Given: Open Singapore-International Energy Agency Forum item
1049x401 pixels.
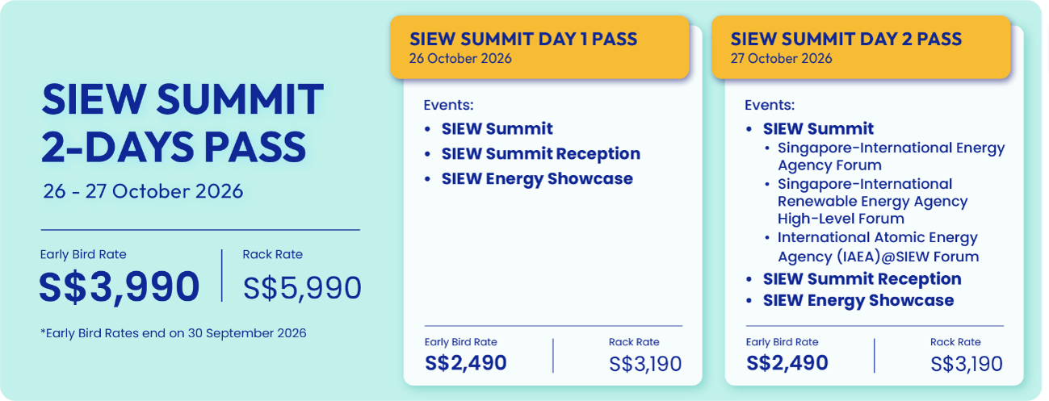Looking at the screenshot, I should pos(891,157).
